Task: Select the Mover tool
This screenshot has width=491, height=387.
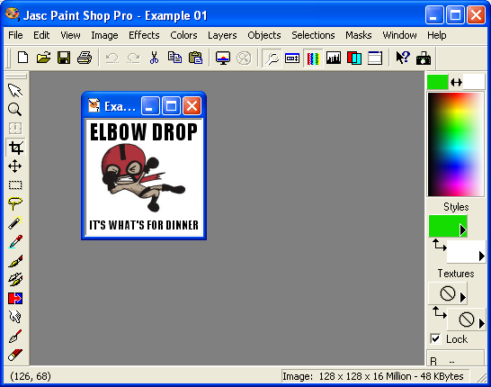Action: [x=15, y=166]
